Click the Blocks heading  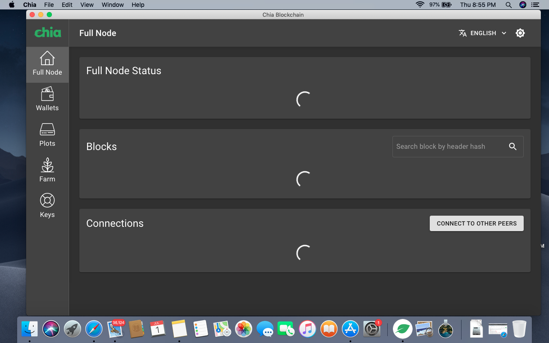click(x=102, y=147)
